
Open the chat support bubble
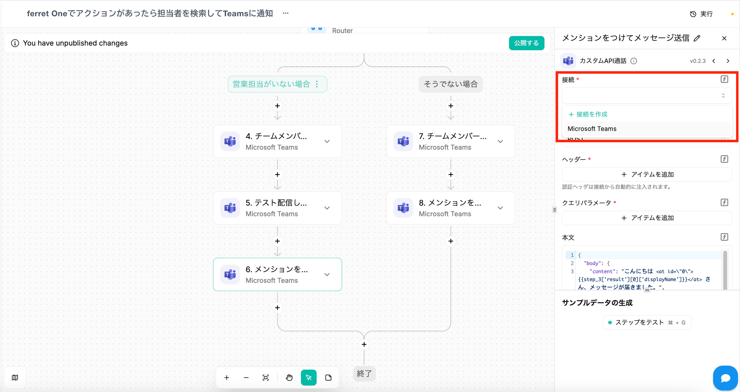(725, 378)
